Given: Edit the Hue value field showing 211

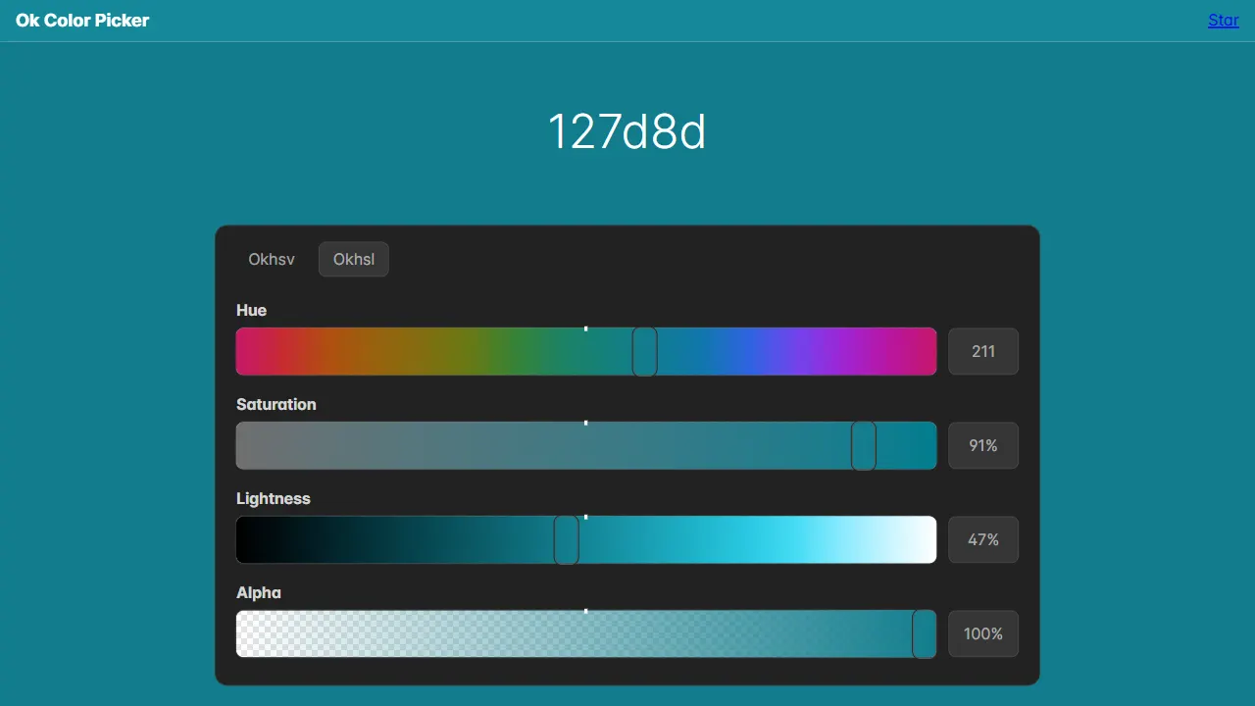Looking at the screenshot, I should [983, 352].
